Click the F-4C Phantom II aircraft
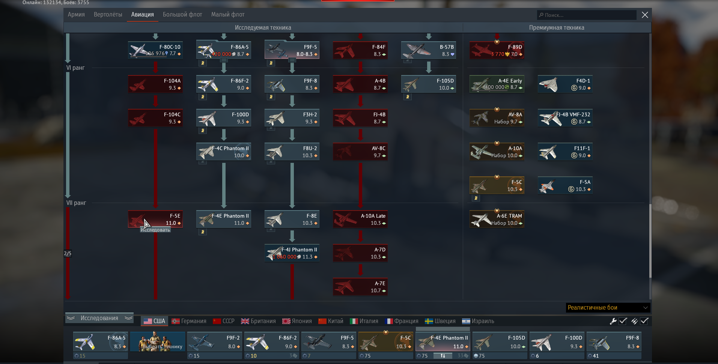 click(x=224, y=152)
